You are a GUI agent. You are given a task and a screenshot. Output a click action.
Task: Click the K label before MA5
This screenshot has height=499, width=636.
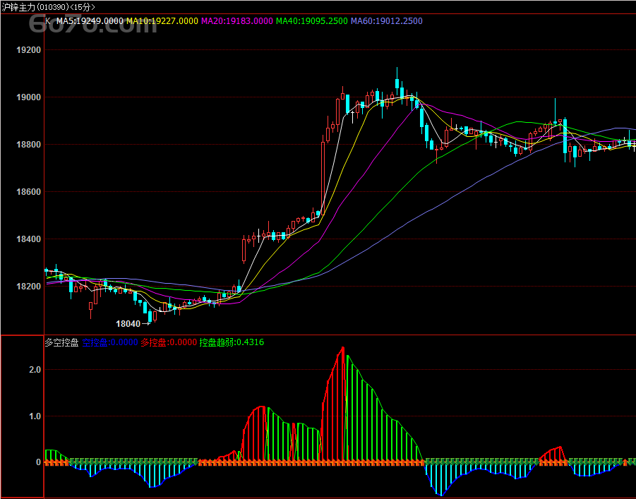click(x=48, y=21)
